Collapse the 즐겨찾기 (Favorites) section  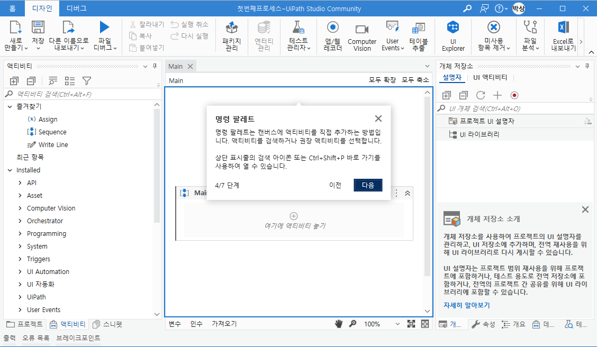tap(10, 106)
